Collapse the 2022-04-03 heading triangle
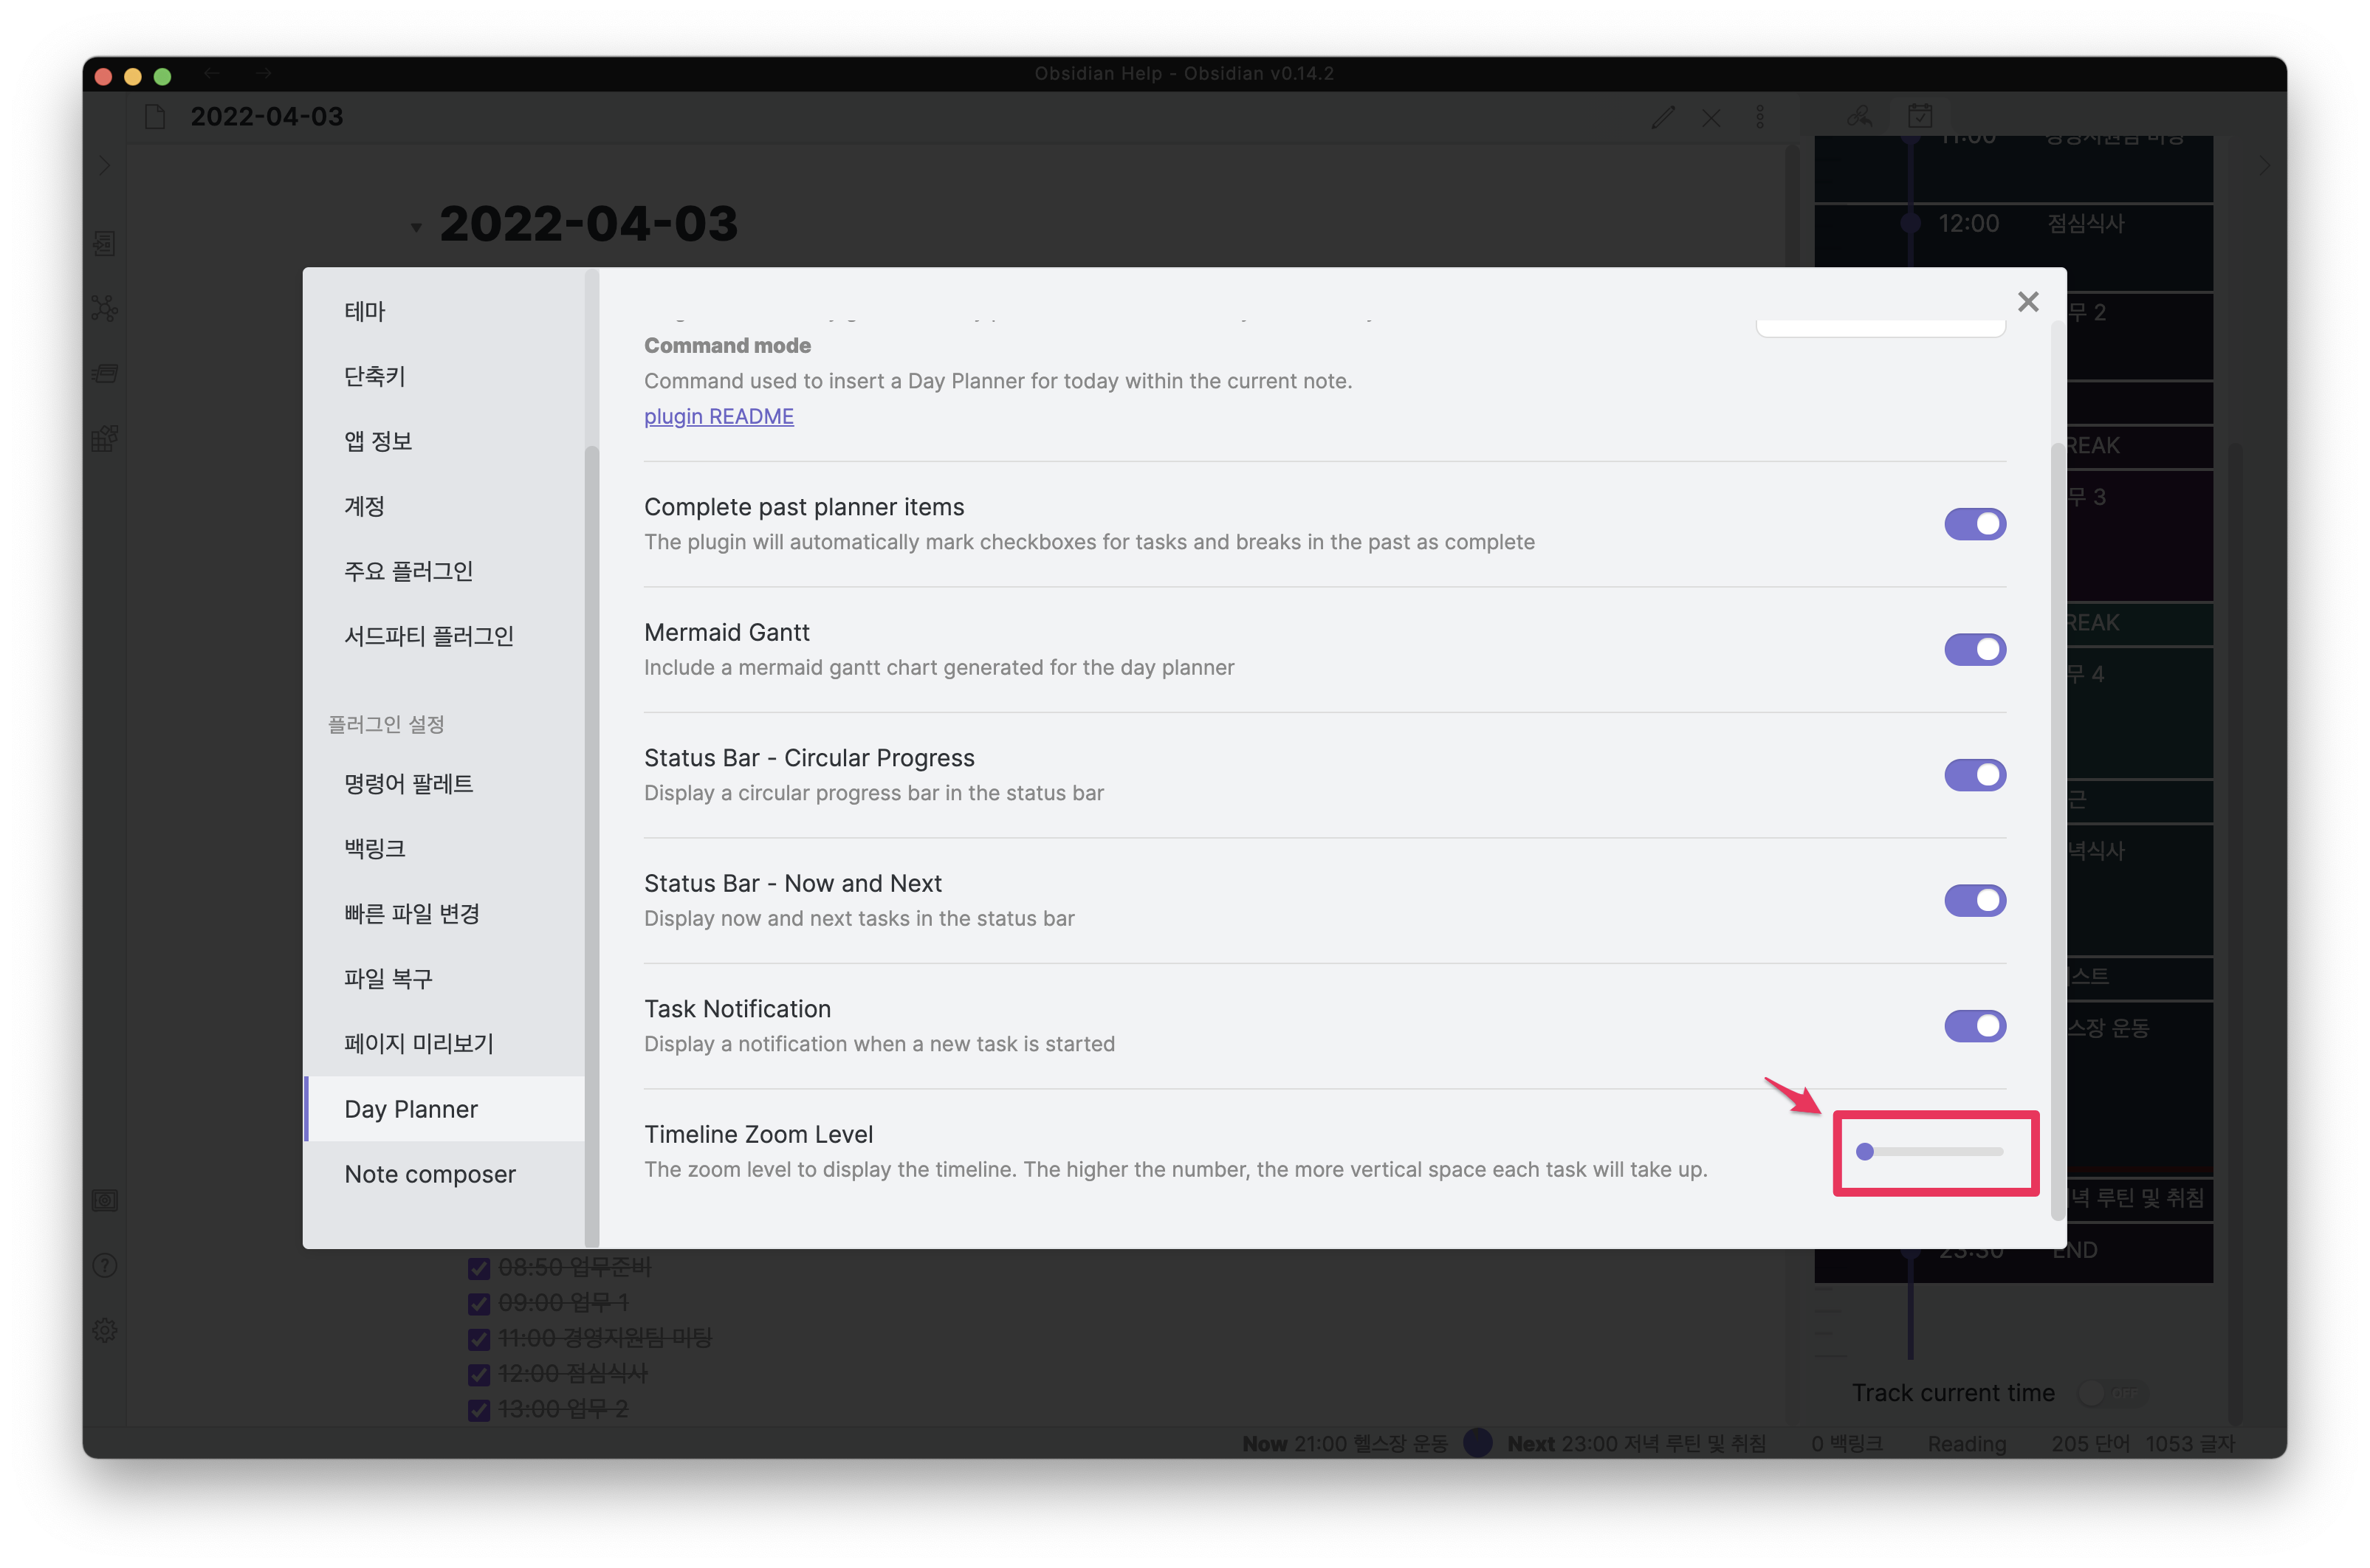This screenshot has height=1568, width=2370. click(416, 227)
